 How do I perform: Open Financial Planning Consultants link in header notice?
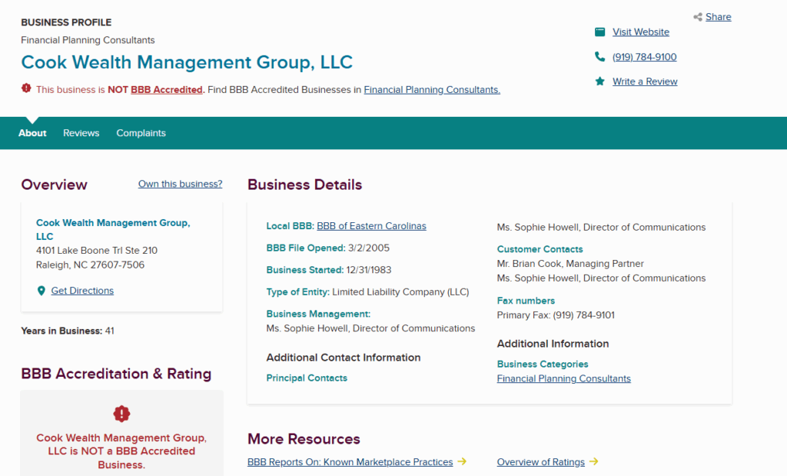pyautogui.click(x=432, y=90)
